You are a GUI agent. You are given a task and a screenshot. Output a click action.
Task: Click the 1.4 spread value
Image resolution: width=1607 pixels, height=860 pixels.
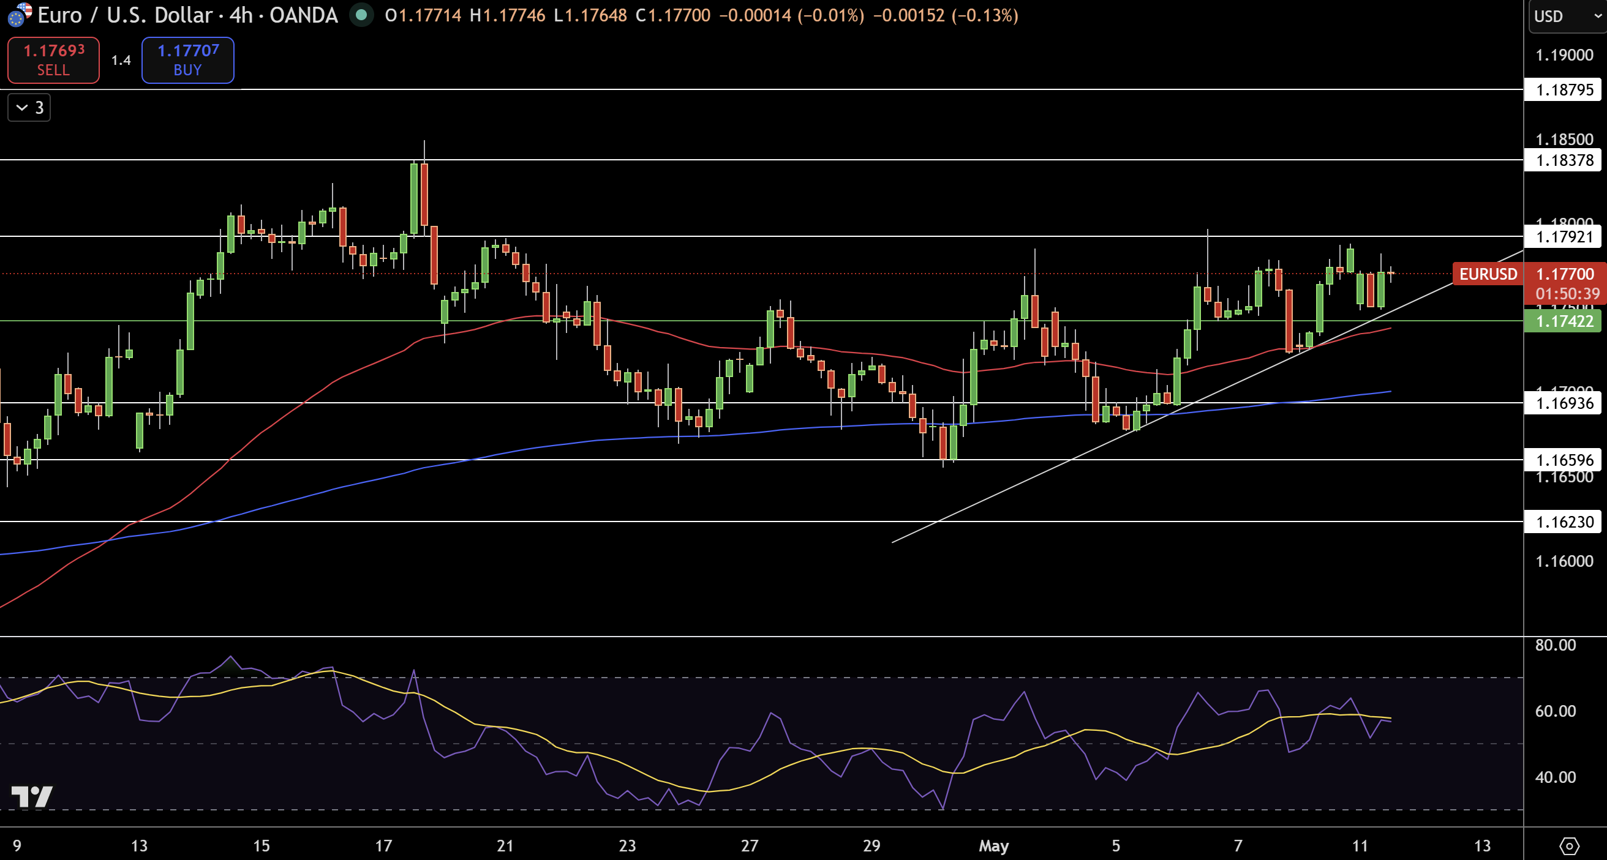[121, 61]
